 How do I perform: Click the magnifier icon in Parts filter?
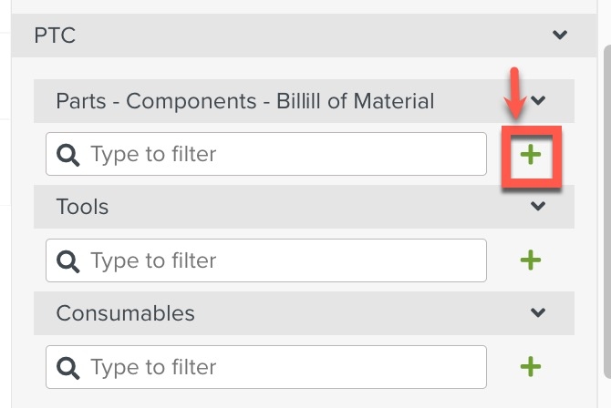click(68, 155)
